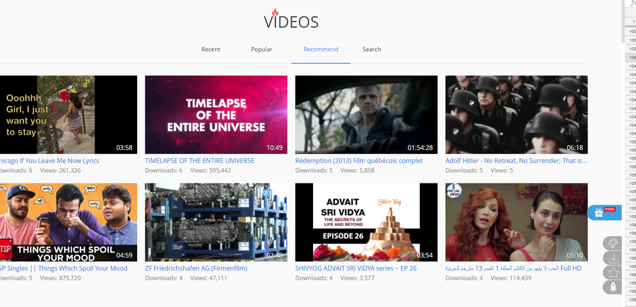Click the rocket back-to-top icon
636x307 pixels.
612,287
